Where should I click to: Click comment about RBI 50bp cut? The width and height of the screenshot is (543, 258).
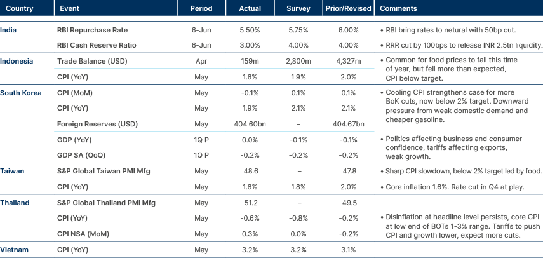click(x=448, y=30)
